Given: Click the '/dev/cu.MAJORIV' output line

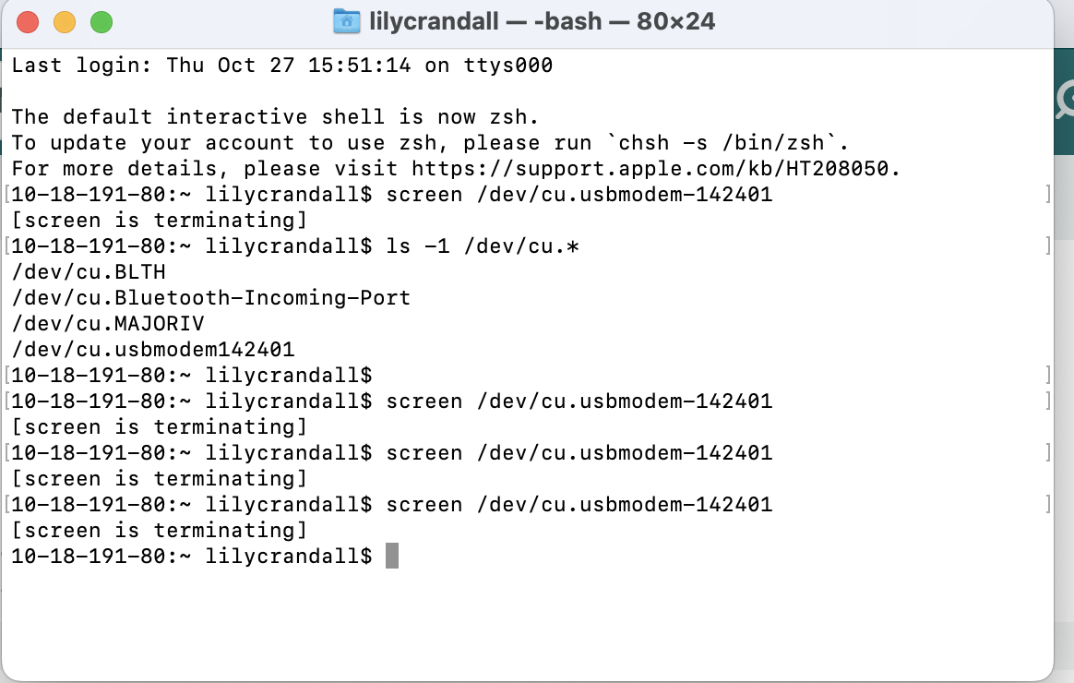Looking at the screenshot, I should pos(108,323).
